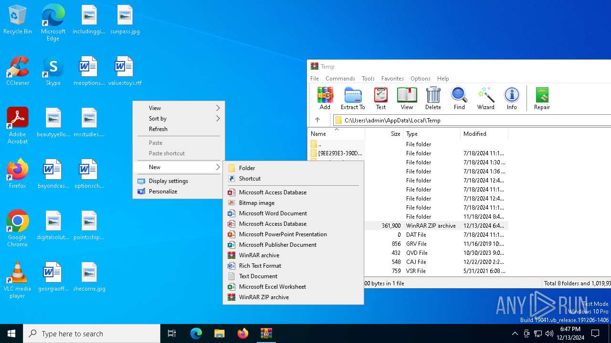Viewport: 611px width, 343px height.
Task: Select the Skype desktop icon
Action: pos(53,71)
